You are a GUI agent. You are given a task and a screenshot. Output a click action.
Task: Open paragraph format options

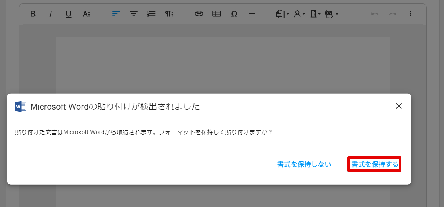point(169,14)
